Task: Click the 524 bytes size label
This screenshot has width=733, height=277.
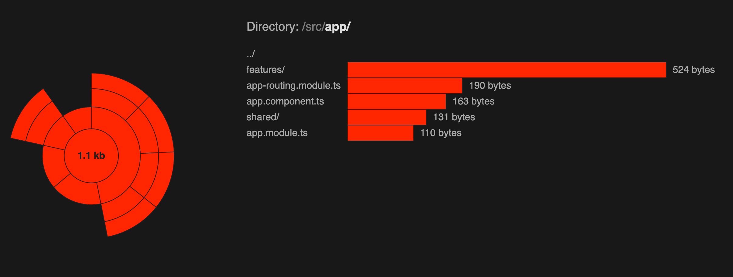Action: click(x=693, y=70)
